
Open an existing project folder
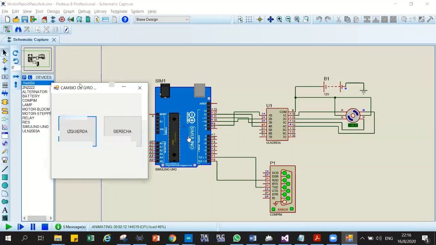click(x=16, y=19)
